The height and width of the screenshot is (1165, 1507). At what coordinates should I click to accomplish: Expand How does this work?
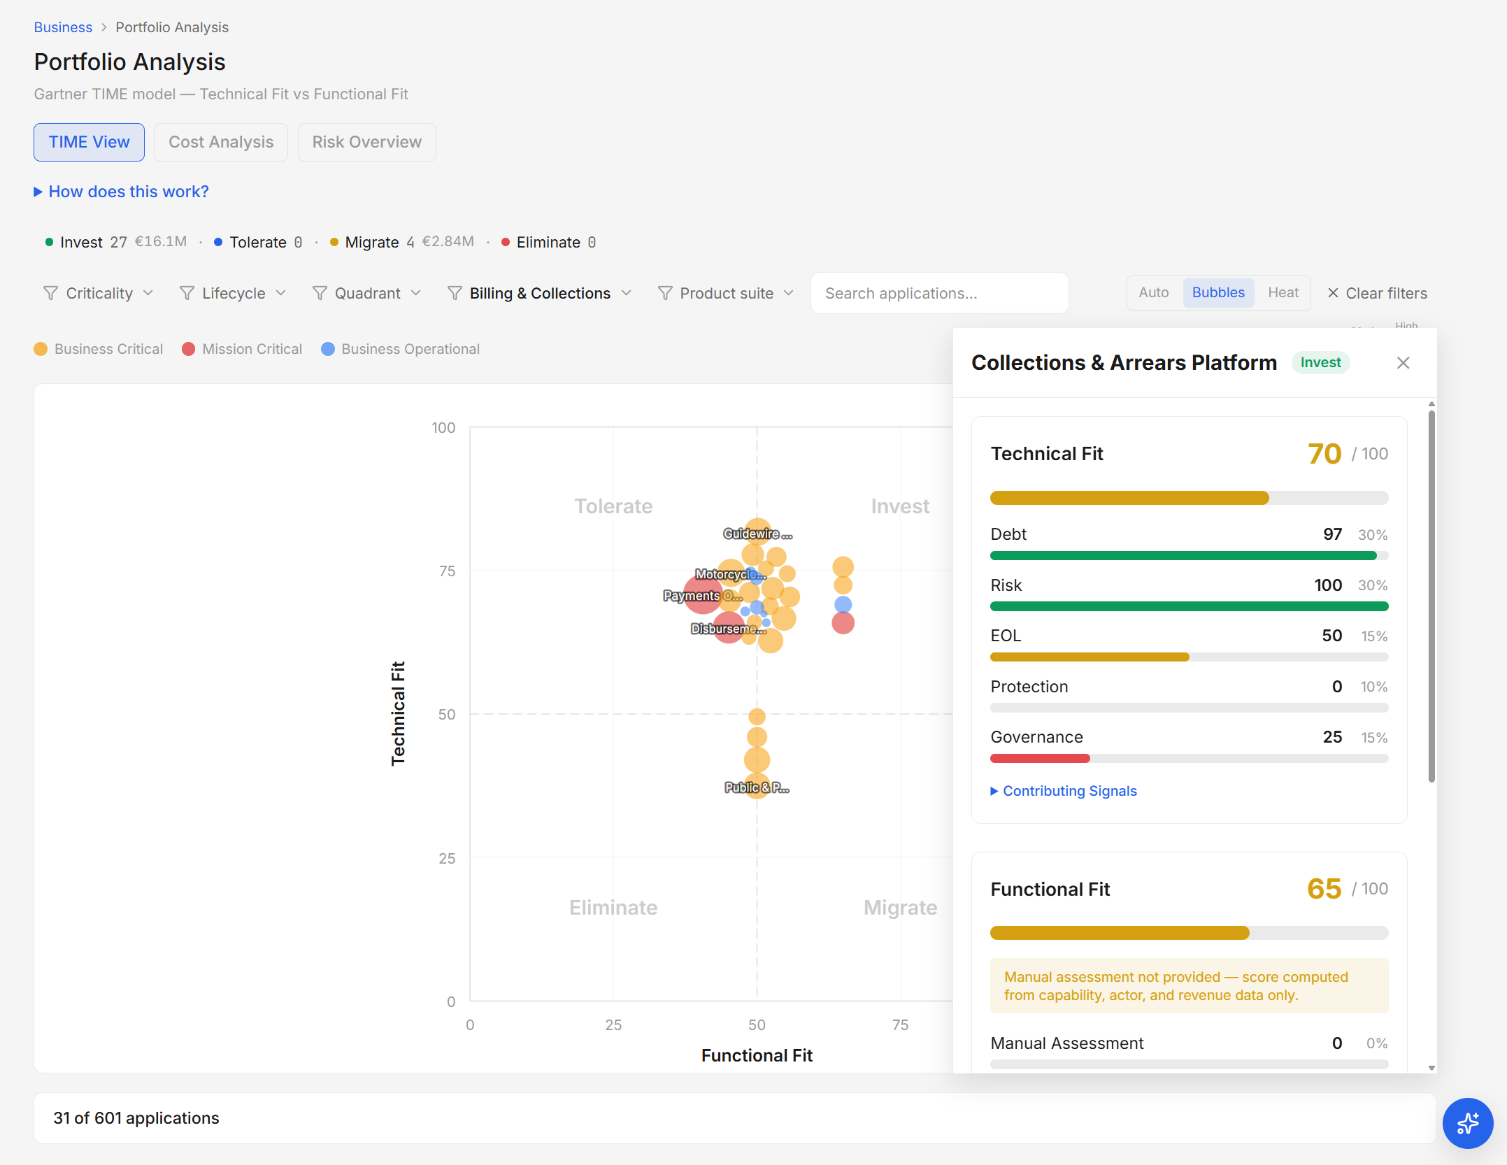[122, 192]
